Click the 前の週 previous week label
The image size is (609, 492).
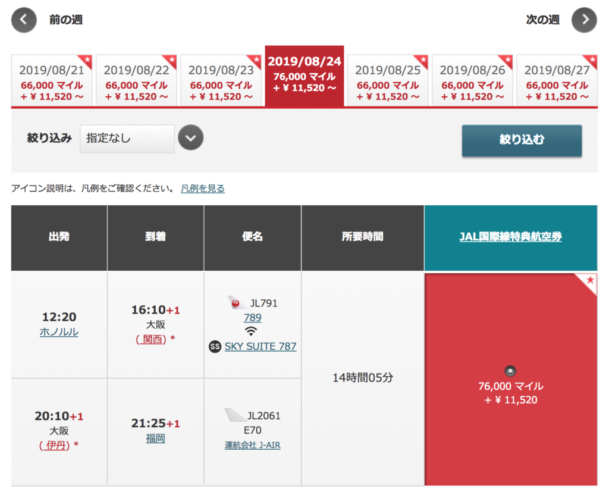(x=66, y=20)
